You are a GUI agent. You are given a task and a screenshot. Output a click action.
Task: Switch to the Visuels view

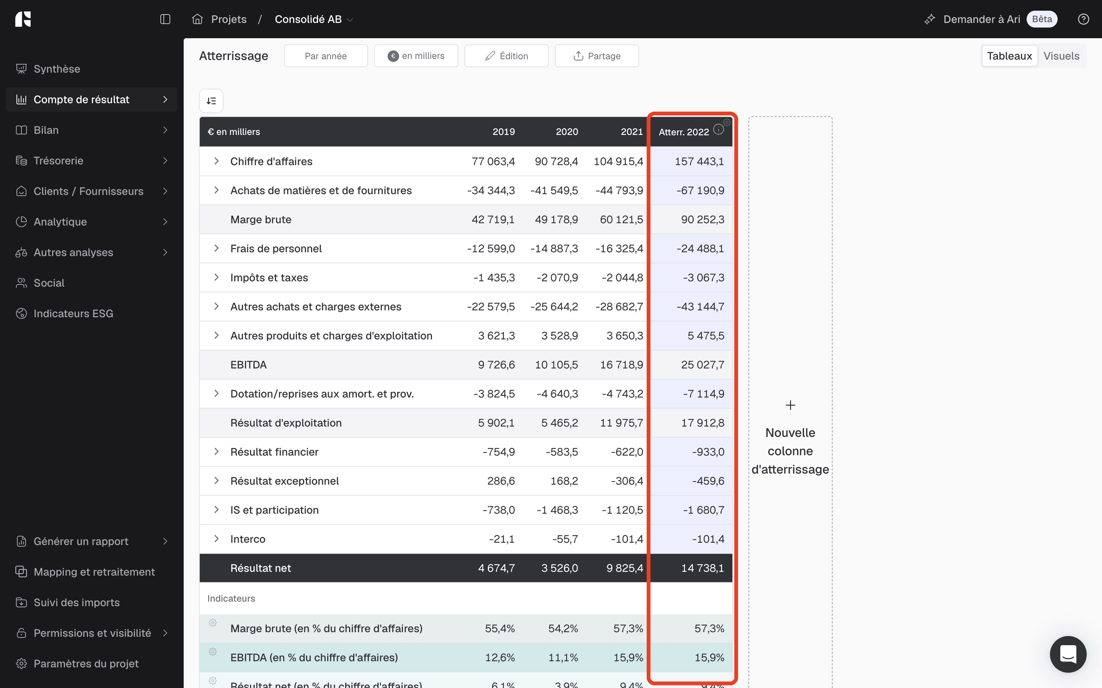pyautogui.click(x=1061, y=56)
